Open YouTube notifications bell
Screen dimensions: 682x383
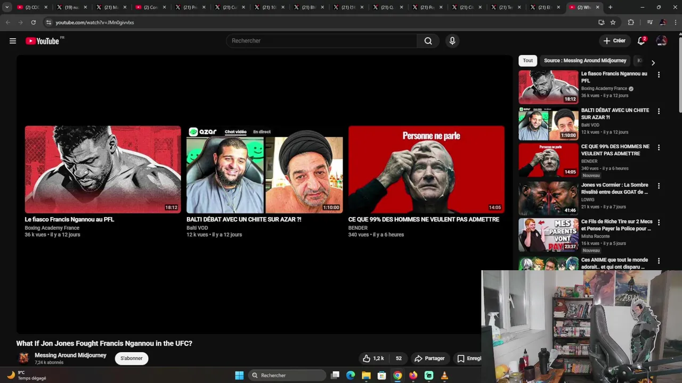pos(642,41)
